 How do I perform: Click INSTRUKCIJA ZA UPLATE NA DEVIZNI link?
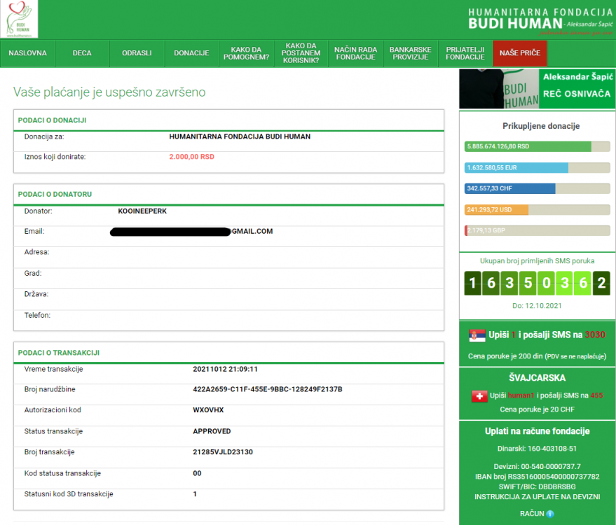tap(537, 496)
